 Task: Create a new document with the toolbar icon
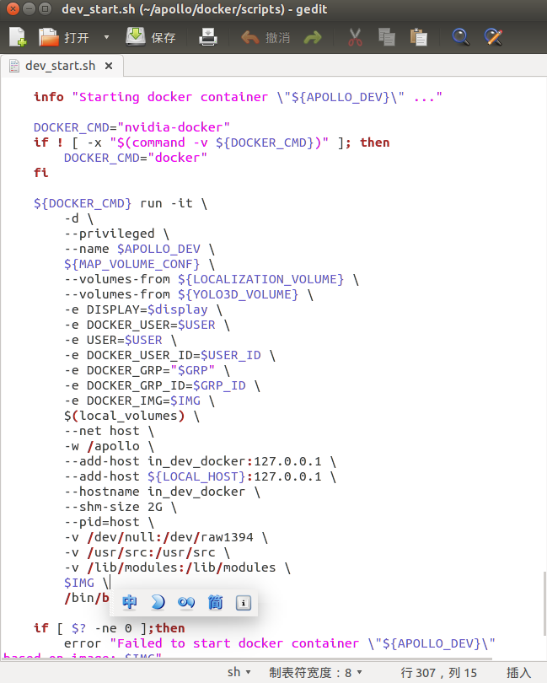18,37
